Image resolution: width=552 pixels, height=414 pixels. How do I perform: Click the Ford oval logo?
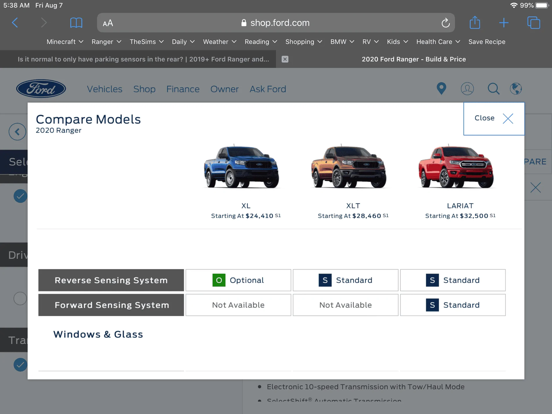pos(41,89)
